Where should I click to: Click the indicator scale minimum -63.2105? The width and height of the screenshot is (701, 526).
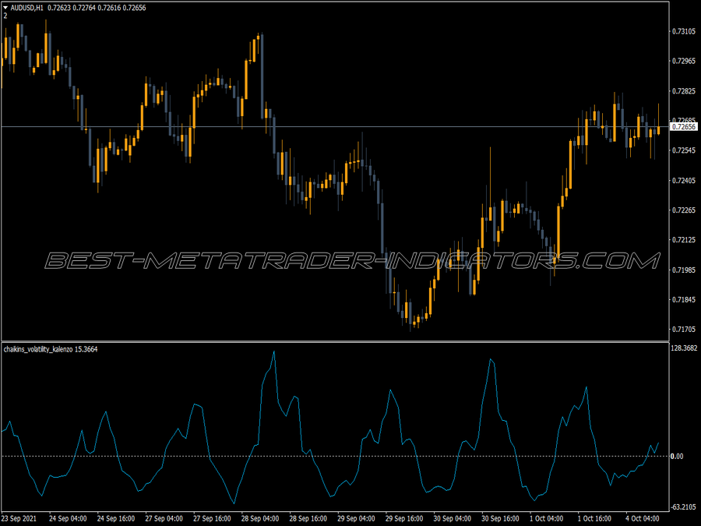(x=684, y=507)
